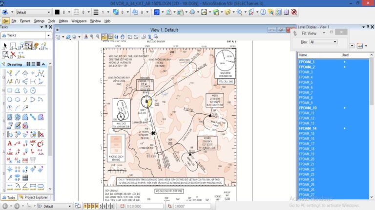Toggle view group window 6
Screen dimensions: 375x210
(x=104, y=206)
